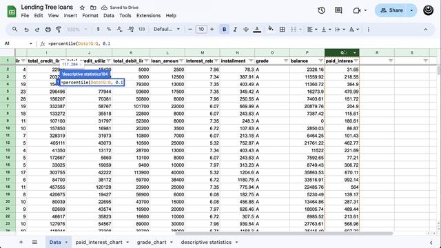The height and width of the screenshot is (248, 441).
Task: Format as percent
Action: pos(109,29)
